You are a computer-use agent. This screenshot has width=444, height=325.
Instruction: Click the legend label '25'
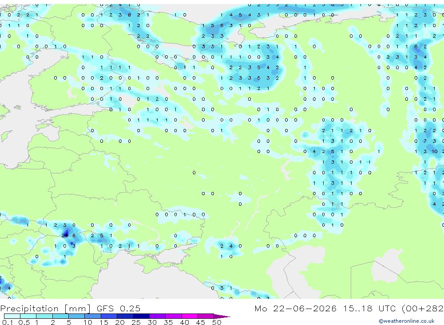click(x=136, y=322)
